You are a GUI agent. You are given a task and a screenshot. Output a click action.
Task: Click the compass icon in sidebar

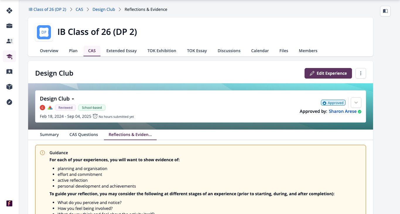[x=9, y=102]
